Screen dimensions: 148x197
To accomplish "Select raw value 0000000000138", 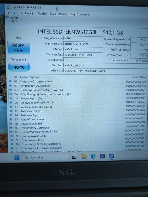I will 136,86.
